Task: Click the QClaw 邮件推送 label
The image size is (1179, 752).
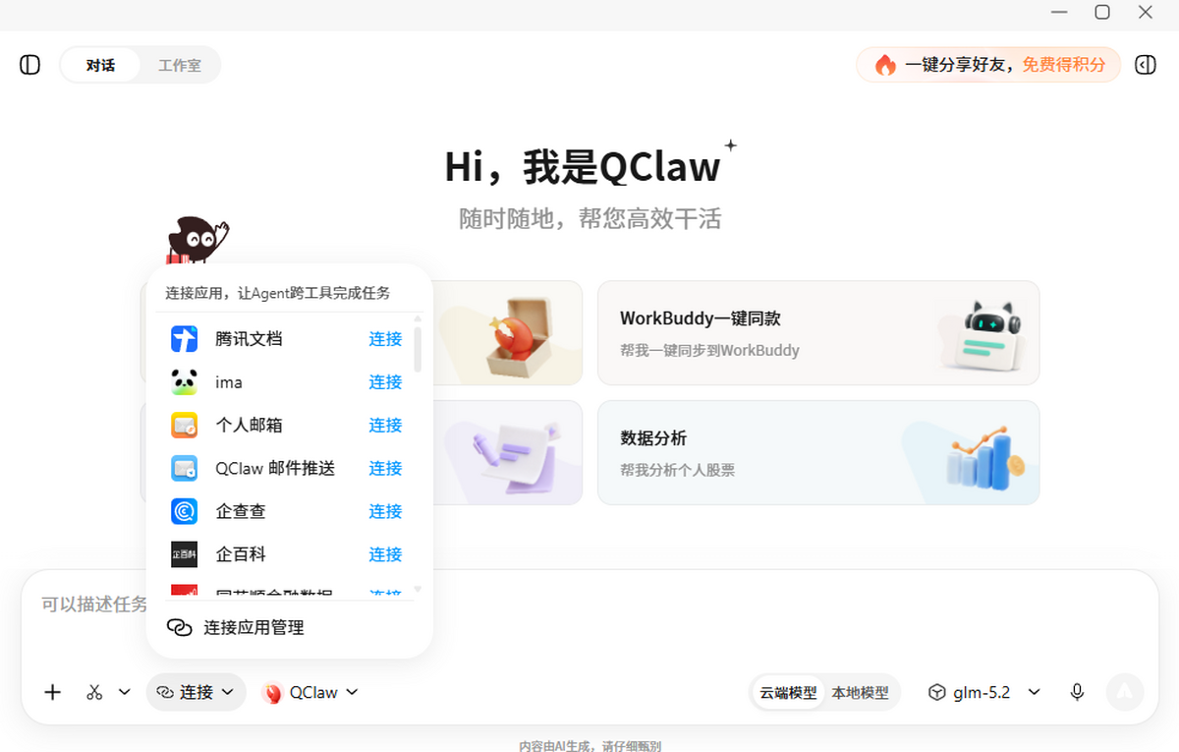Action: coord(275,469)
